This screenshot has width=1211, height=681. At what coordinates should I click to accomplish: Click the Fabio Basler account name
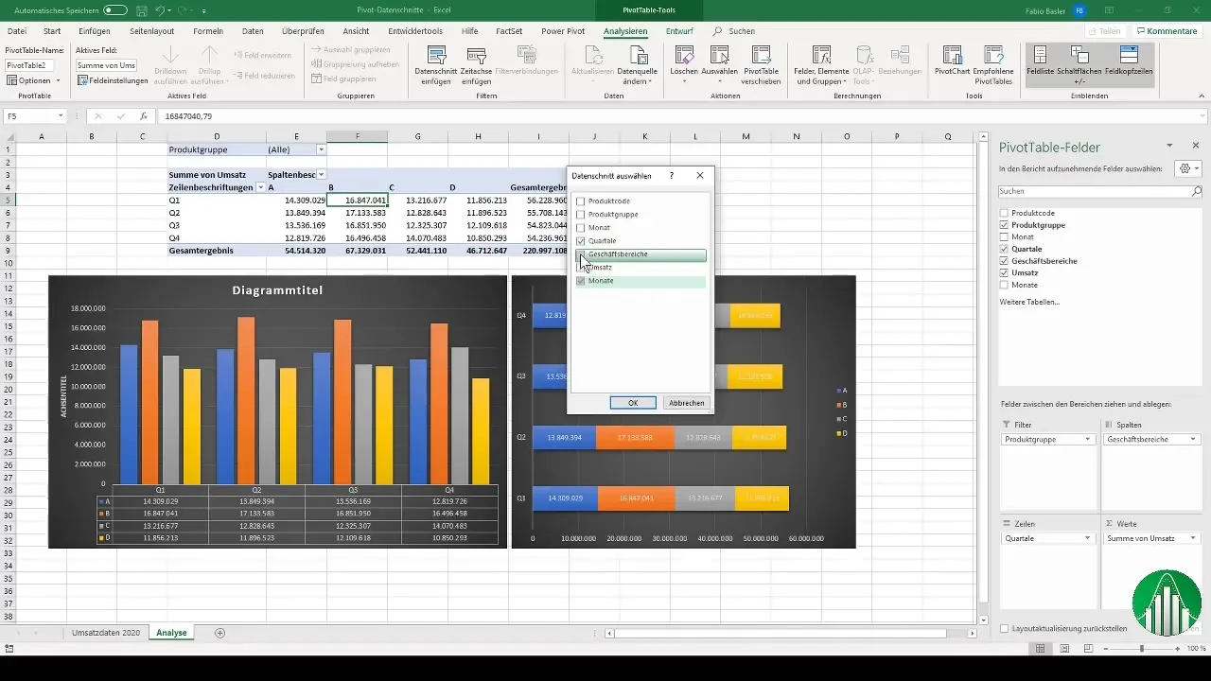1044,9
